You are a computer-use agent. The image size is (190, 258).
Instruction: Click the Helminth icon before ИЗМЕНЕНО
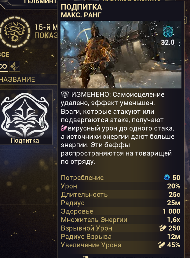[65, 94]
